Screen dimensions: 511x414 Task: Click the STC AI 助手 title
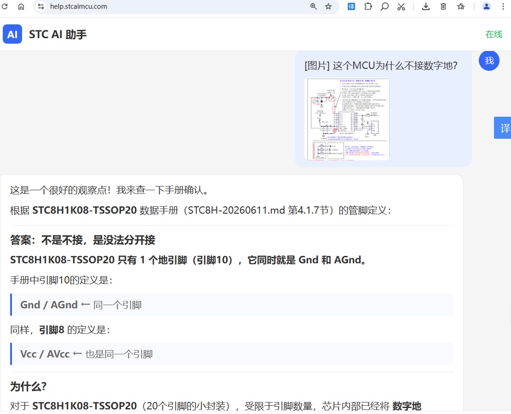pyautogui.click(x=57, y=34)
